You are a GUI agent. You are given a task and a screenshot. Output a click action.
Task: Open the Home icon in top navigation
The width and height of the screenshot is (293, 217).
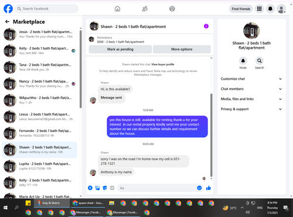(x=117, y=9)
